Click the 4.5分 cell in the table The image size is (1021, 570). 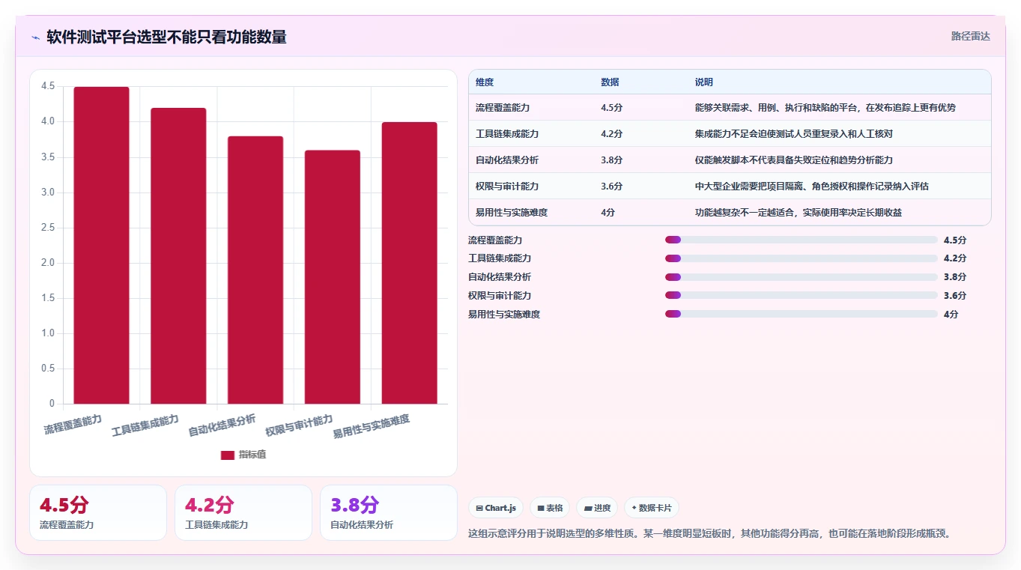click(611, 108)
